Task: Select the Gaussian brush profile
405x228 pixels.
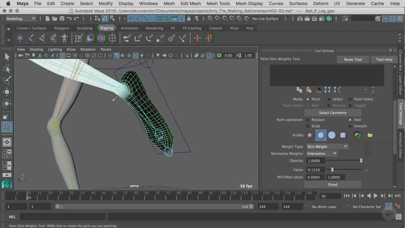Action: [310, 135]
